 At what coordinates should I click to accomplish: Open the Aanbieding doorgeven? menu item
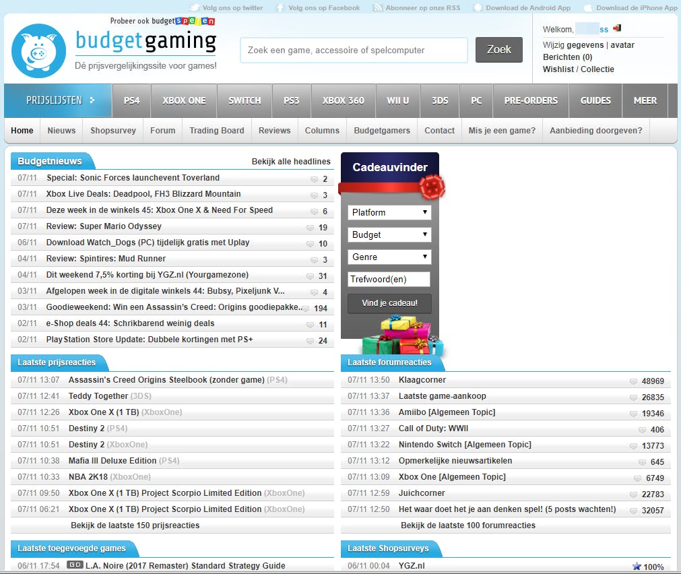coord(596,130)
